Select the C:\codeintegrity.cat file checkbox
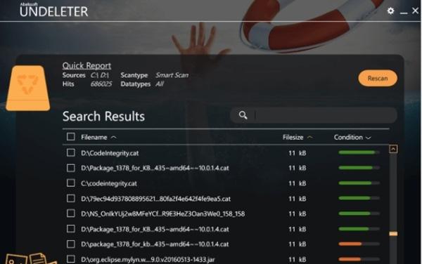This screenshot has height=264, width=422. tap(71, 183)
